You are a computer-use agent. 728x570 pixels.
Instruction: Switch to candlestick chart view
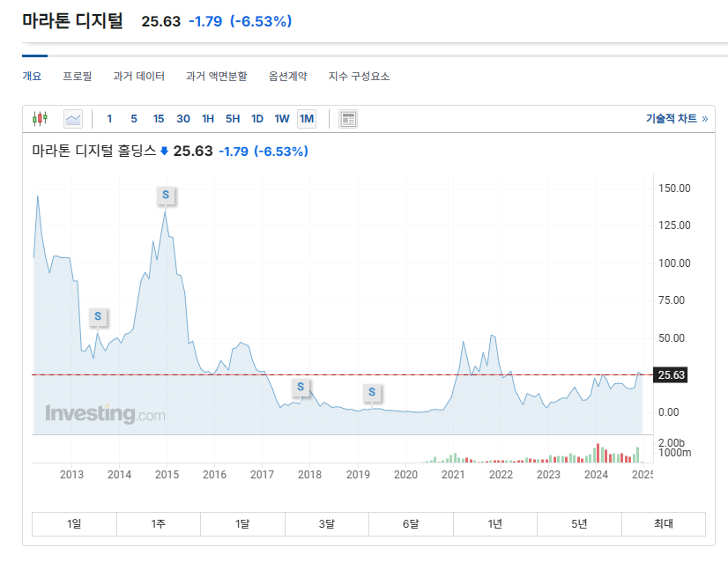[40, 119]
